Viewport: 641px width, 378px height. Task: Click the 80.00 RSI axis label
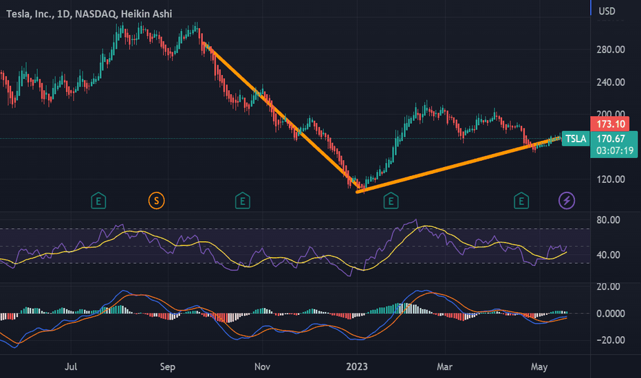click(608, 220)
